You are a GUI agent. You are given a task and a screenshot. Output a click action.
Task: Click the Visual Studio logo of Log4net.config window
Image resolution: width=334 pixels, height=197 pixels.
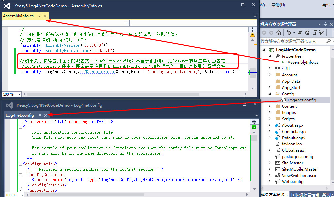tap(9, 105)
